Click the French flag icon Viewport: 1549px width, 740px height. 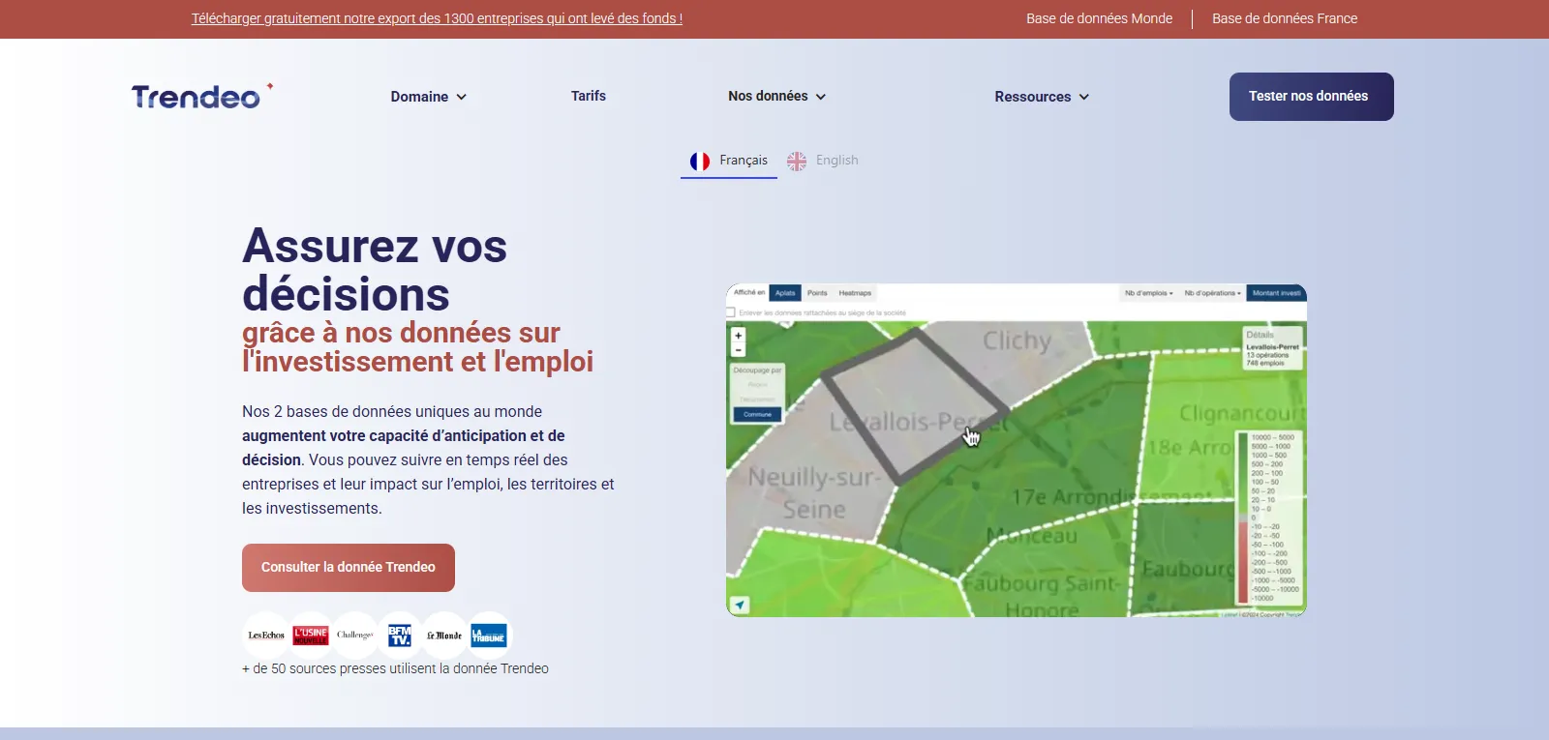pyautogui.click(x=700, y=161)
